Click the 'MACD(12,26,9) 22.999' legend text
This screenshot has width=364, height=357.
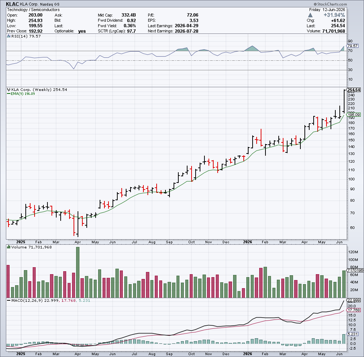tap(35, 300)
